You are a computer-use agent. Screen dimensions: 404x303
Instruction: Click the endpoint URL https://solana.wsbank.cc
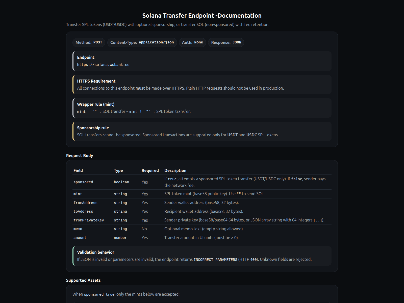(103, 65)
